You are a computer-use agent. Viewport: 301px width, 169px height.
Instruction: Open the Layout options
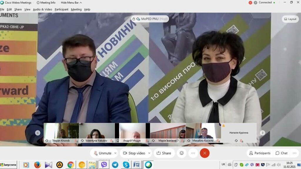(x=290, y=19)
